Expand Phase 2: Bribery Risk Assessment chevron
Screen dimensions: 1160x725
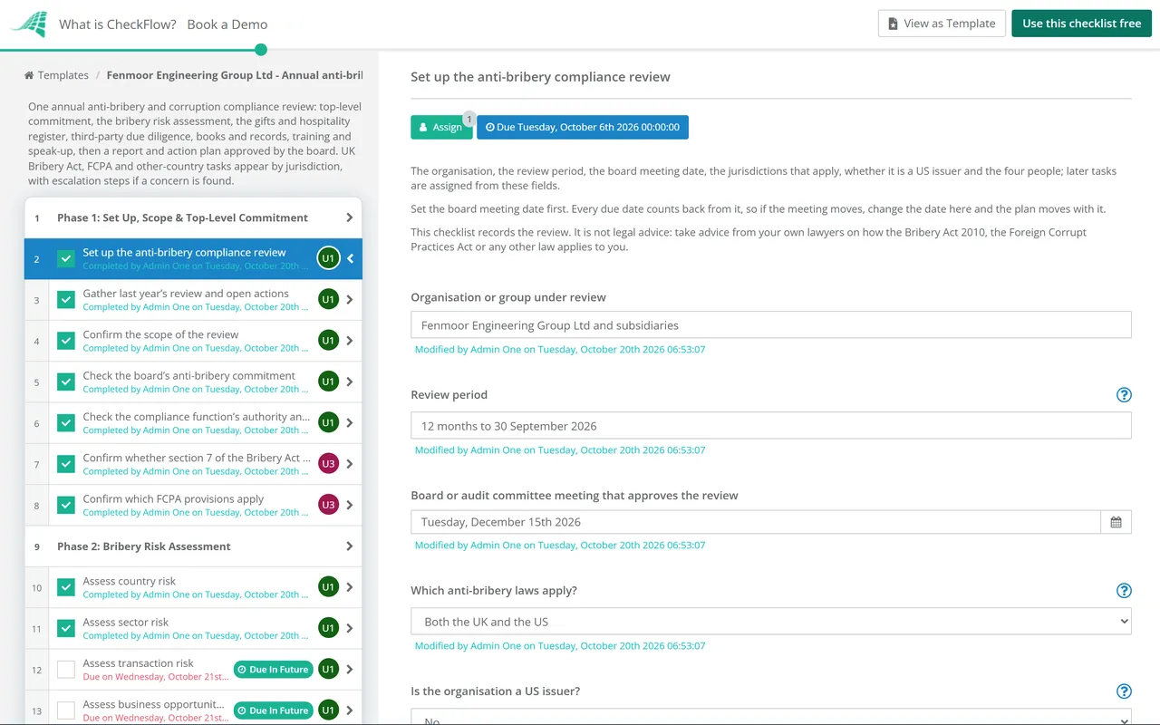coord(350,546)
